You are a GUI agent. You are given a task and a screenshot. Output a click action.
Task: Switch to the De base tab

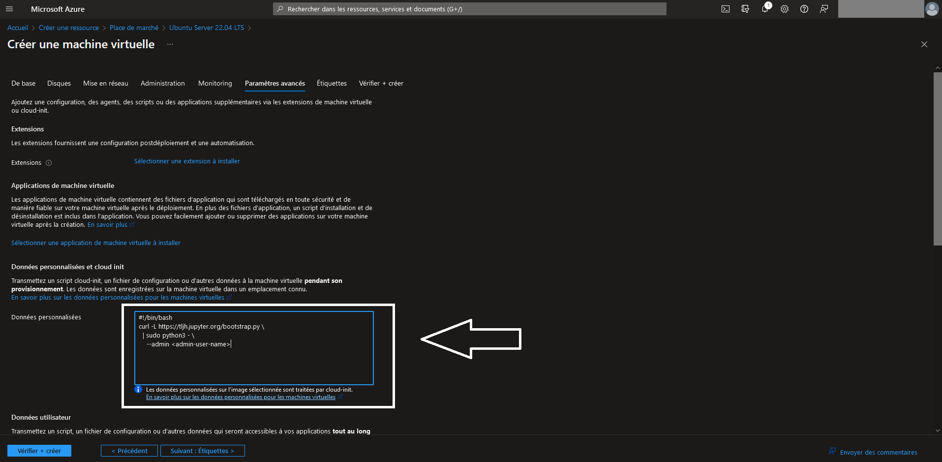pos(23,83)
